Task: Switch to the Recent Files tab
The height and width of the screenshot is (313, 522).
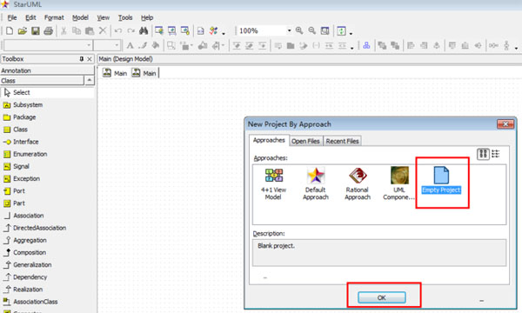Action: (342, 141)
